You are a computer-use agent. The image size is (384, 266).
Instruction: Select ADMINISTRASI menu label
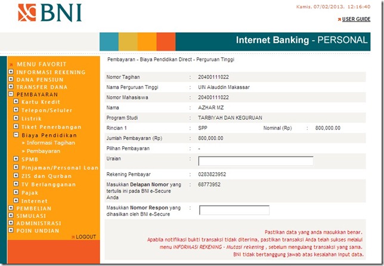click(39, 224)
